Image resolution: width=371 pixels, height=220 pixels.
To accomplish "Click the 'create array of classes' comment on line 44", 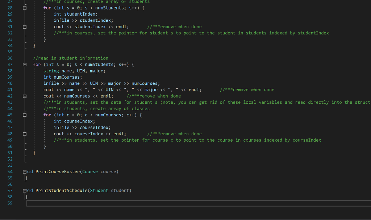I will 96,109.
